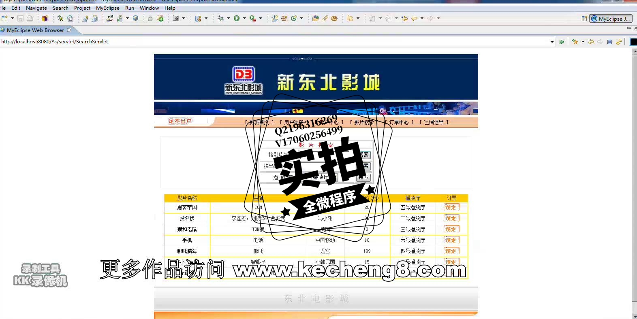Viewport: 637px width, 319px height.
Task: Click the browser Back yellow arrow
Action: pyautogui.click(x=591, y=42)
